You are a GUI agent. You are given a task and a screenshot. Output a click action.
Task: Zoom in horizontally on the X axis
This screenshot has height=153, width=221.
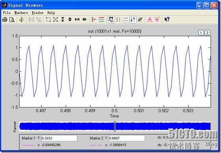(x=77, y=19)
